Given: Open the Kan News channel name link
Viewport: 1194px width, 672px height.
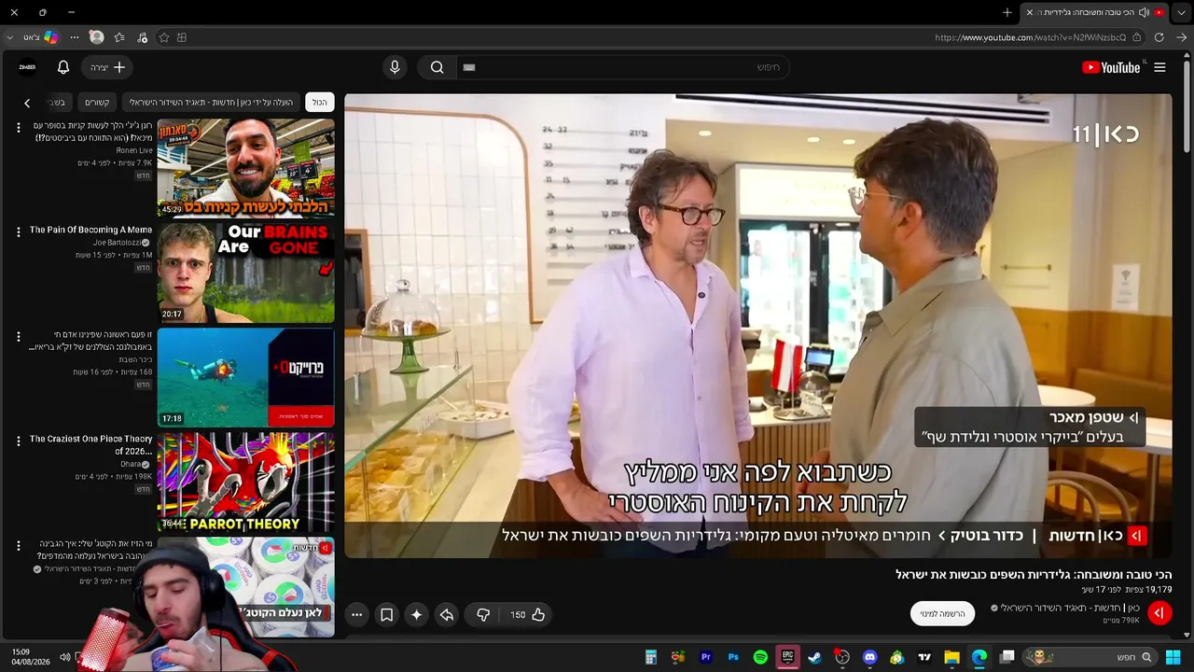Looking at the screenshot, I should click(x=1070, y=608).
